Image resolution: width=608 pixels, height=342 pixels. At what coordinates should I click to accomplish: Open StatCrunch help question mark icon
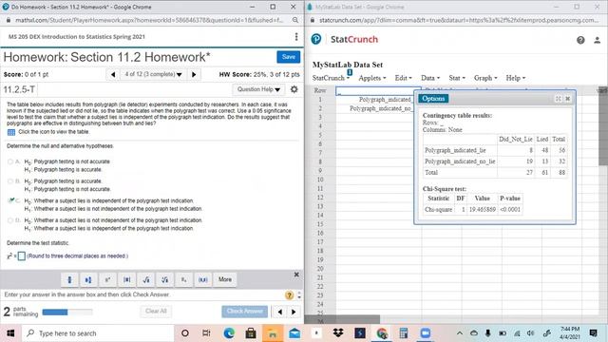(580, 40)
